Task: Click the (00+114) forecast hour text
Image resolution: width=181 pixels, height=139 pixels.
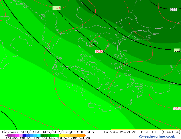Action: tap(171, 132)
